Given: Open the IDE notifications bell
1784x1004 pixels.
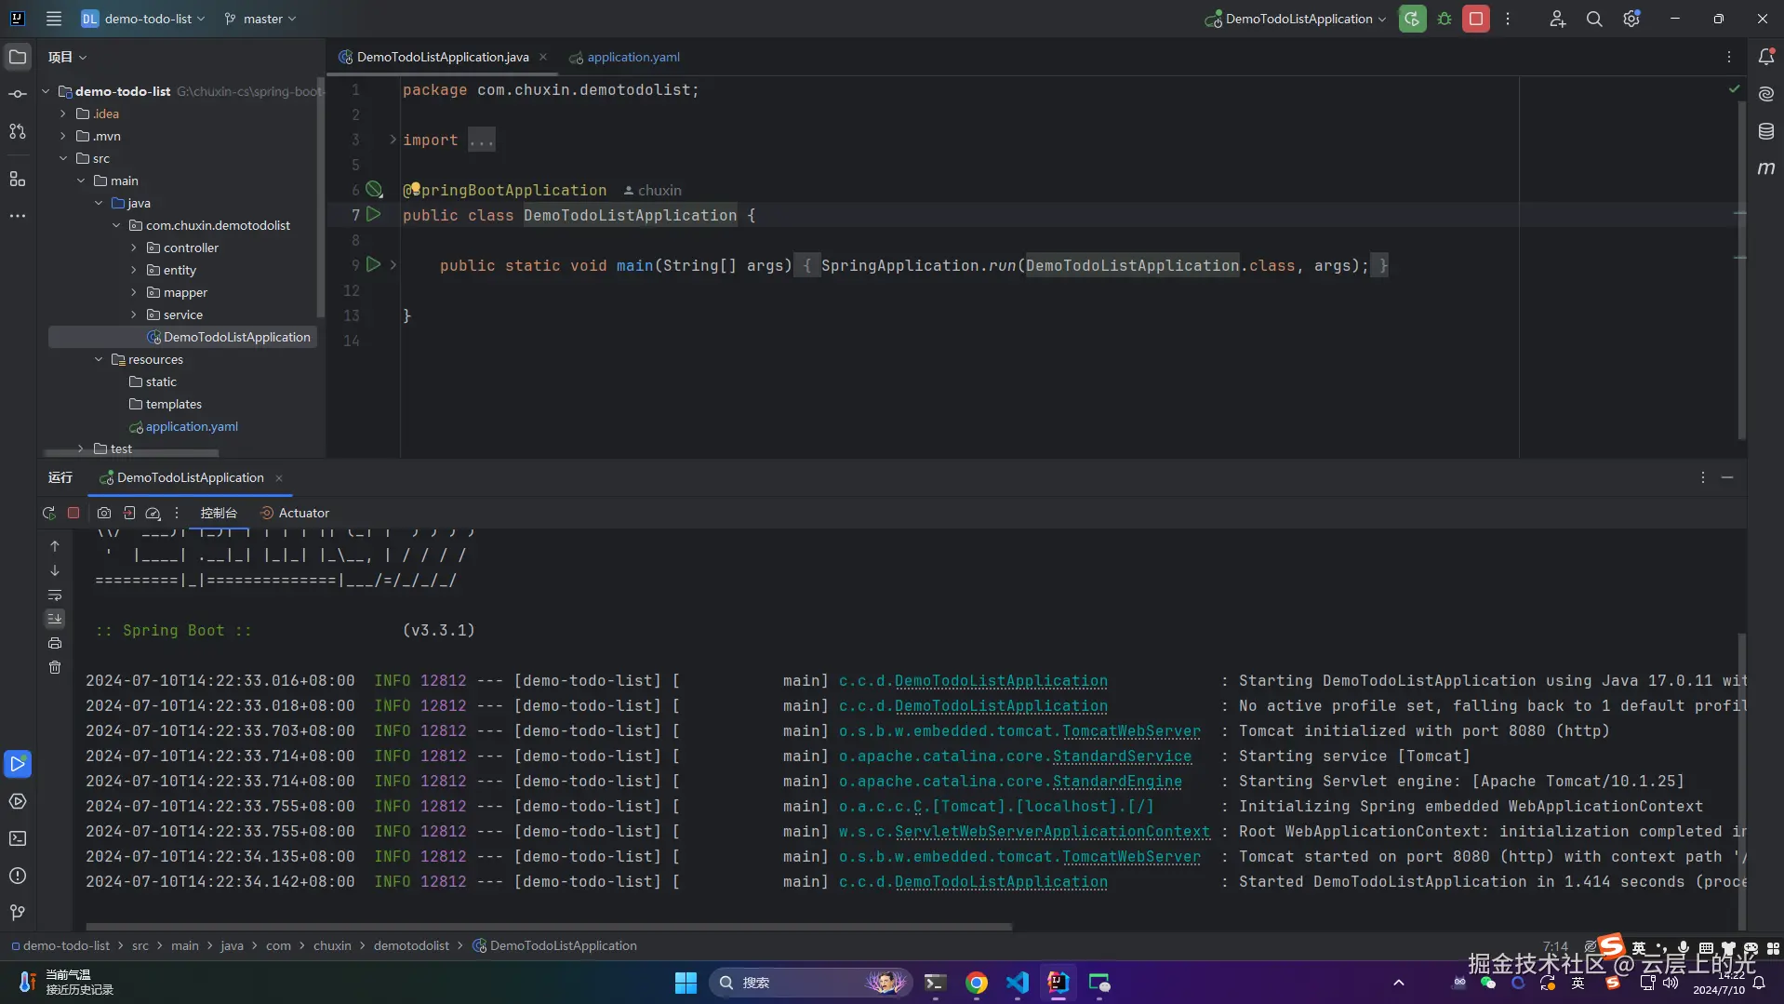Looking at the screenshot, I should 1765,57.
